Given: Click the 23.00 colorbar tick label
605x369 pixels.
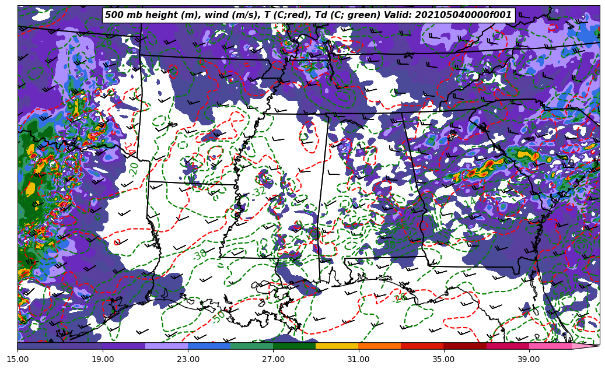Looking at the screenshot, I should pos(188,359).
